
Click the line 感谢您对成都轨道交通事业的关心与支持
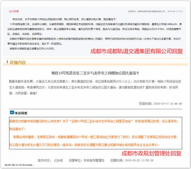coord(32,49)
